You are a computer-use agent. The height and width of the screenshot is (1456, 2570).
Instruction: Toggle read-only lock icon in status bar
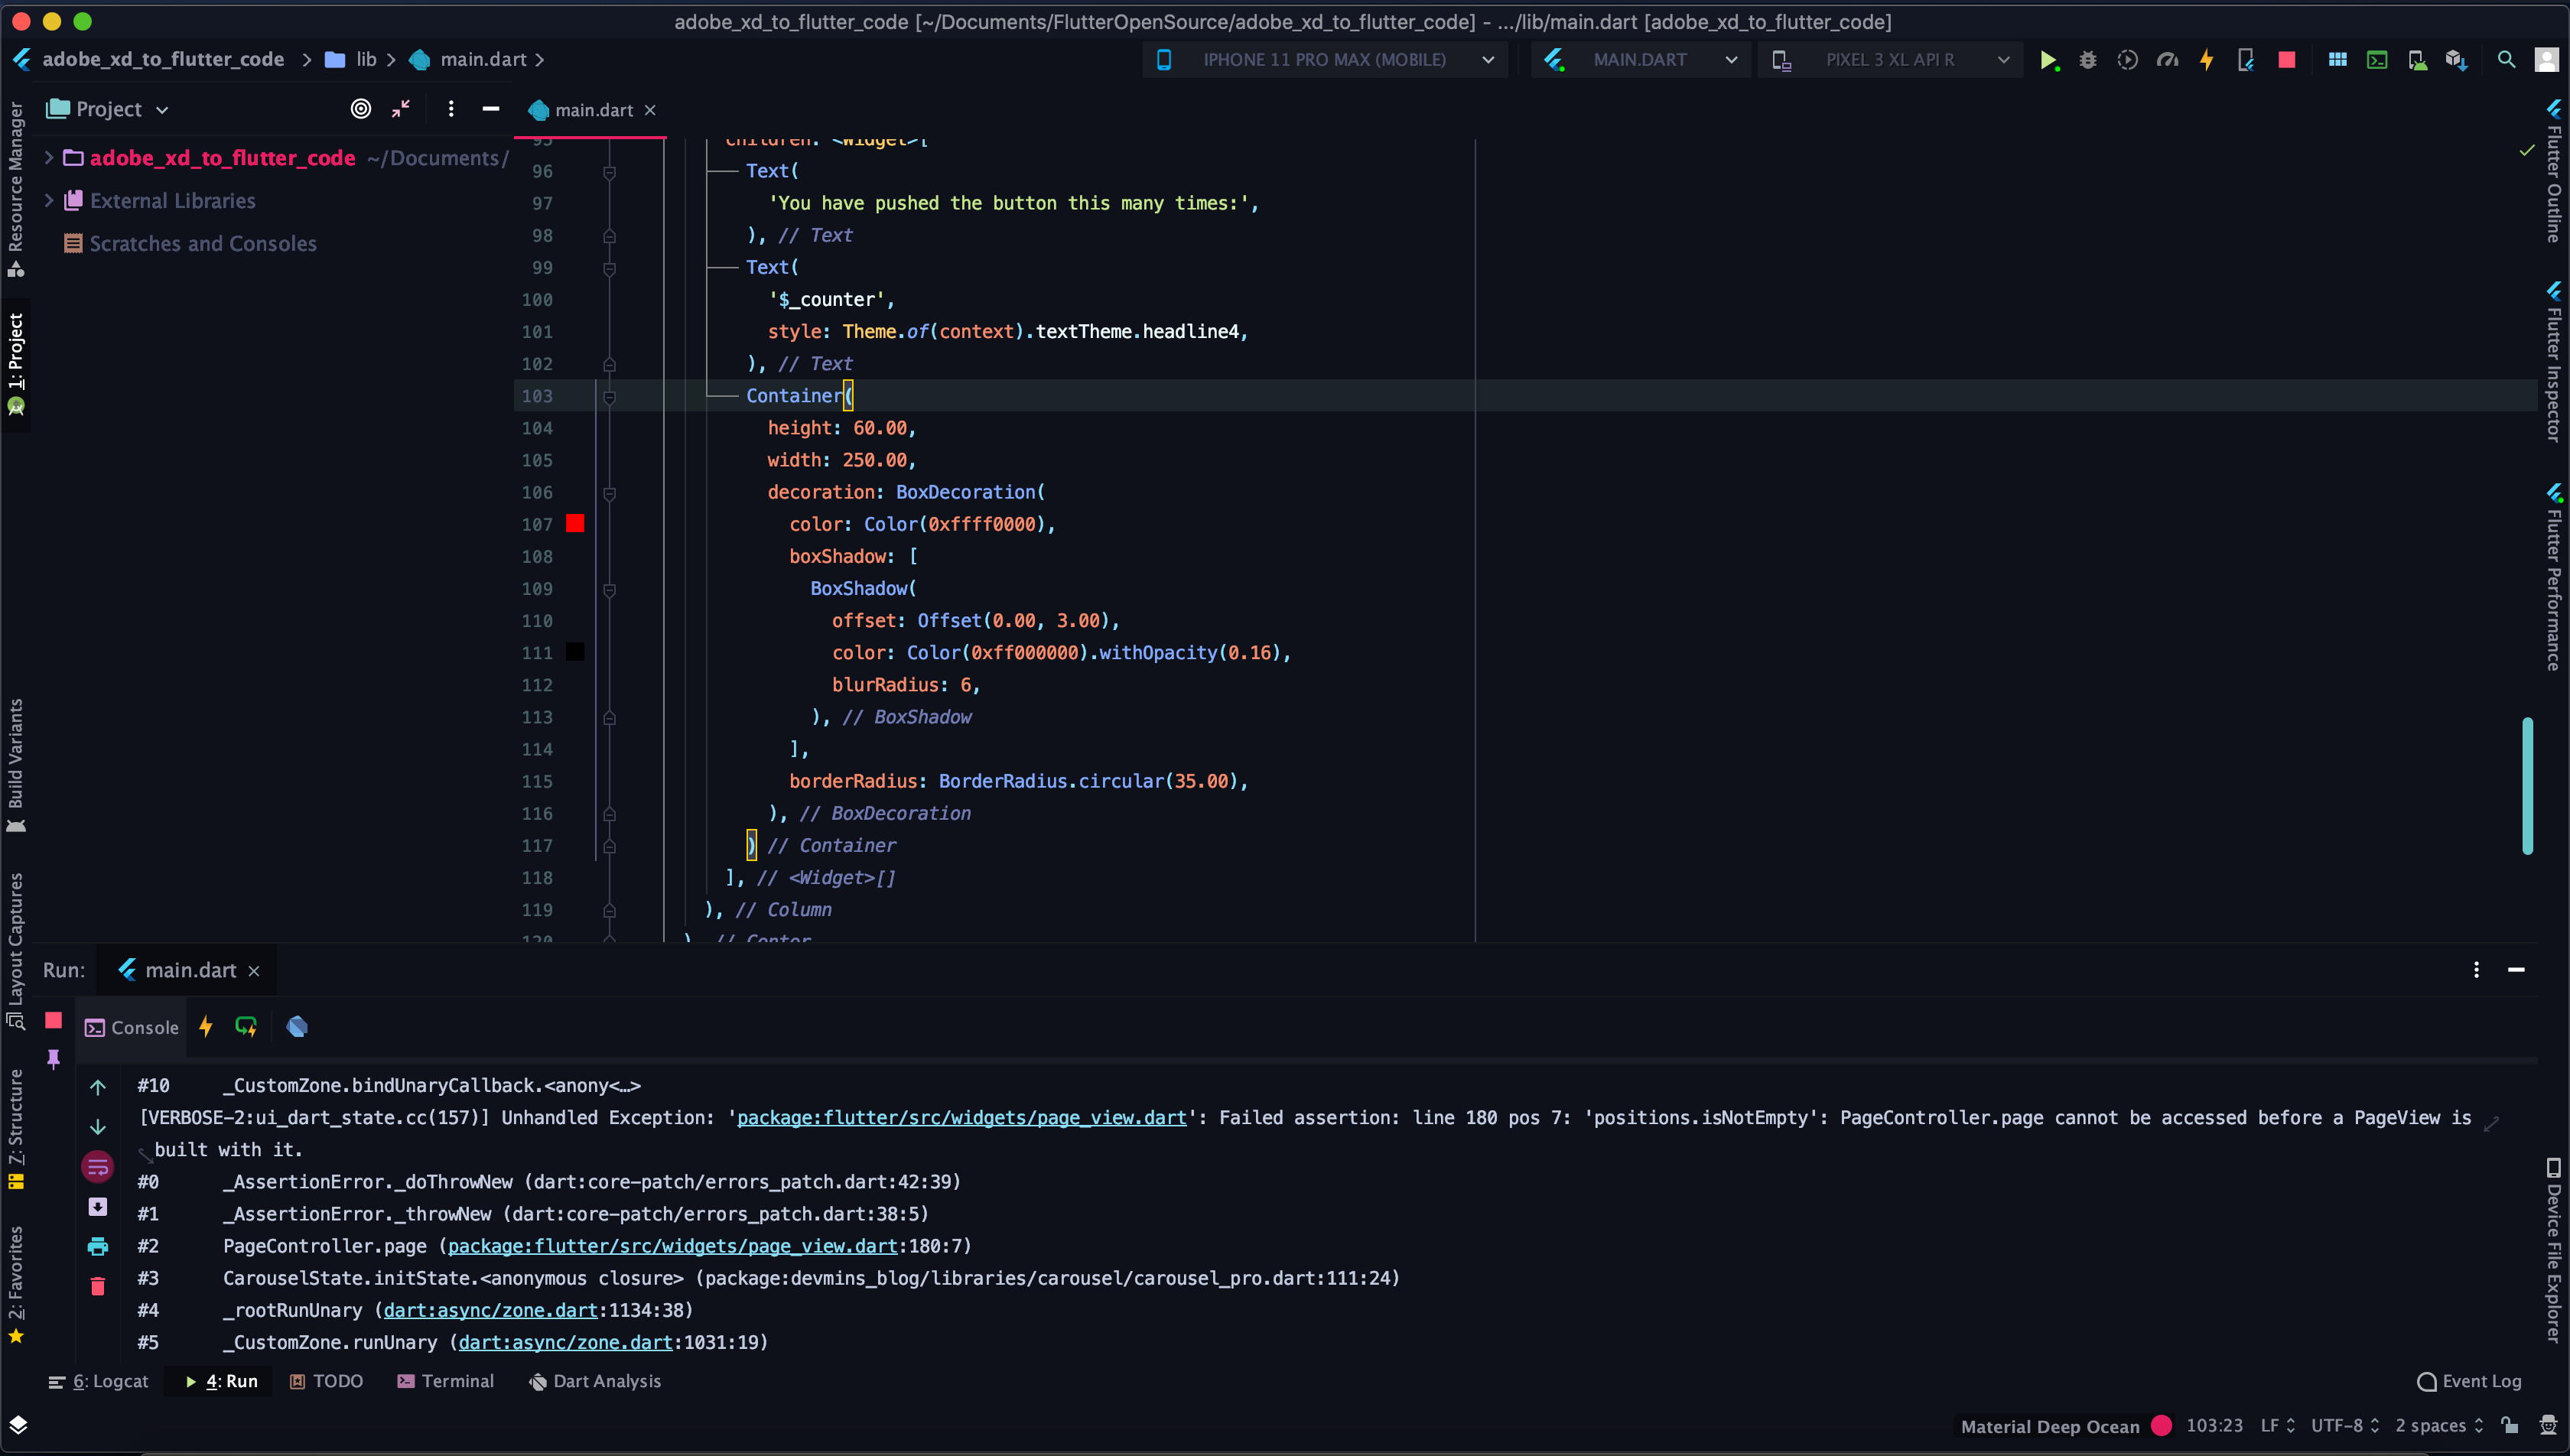coord(2510,1425)
